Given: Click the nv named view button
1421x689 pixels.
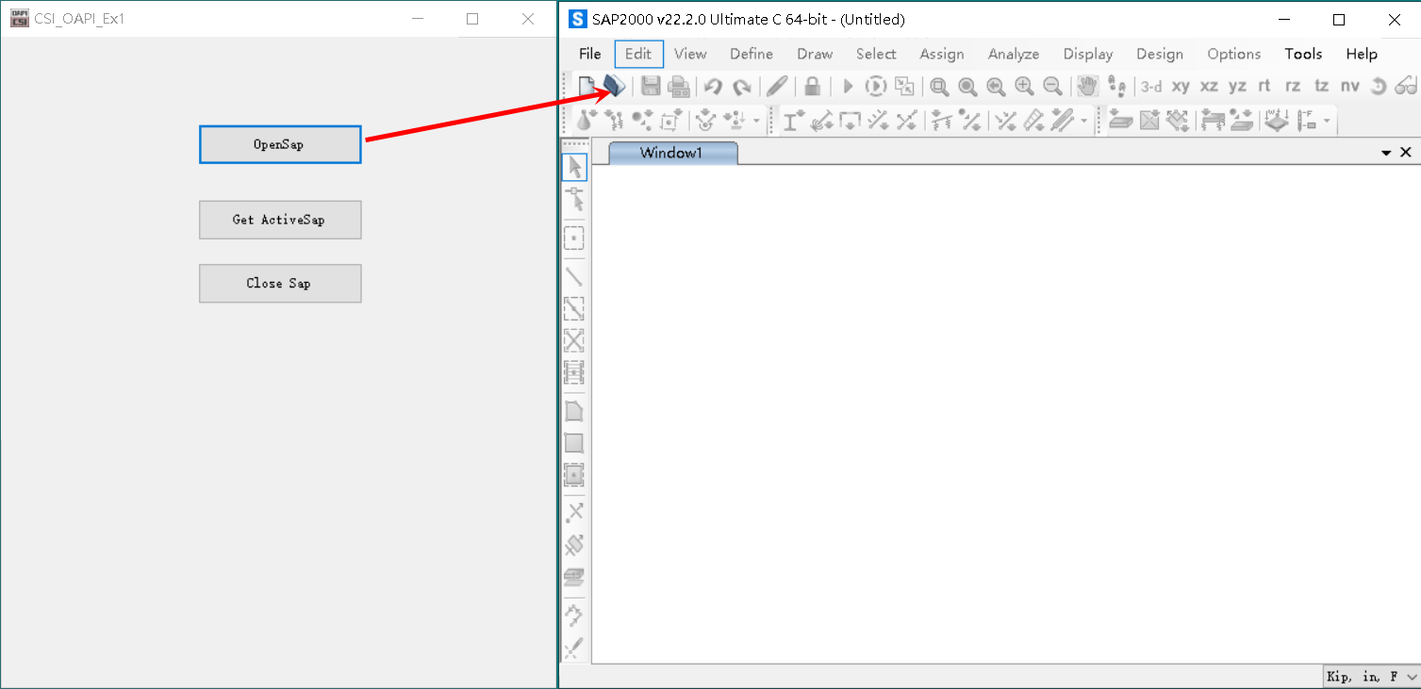Looking at the screenshot, I should [1350, 87].
